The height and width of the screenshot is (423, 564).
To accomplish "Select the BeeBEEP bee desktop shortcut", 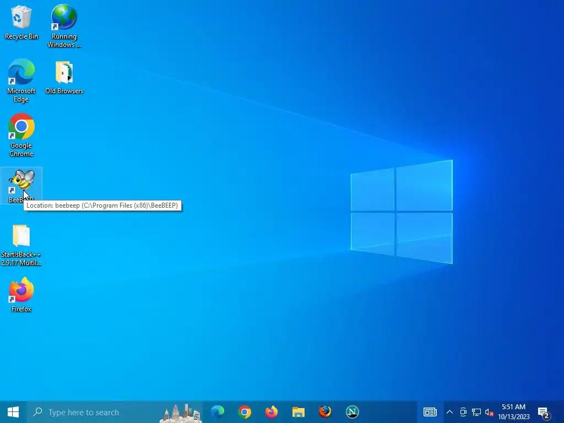I will click(x=21, y=186).
